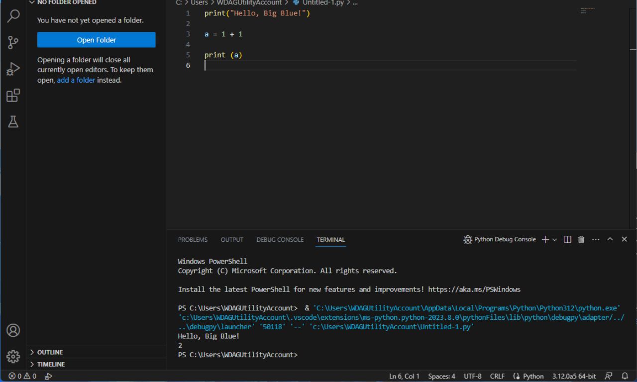637x382 pixels.
Task: Click the last PS prompt line in terminal
Action: tap(238, 355)
